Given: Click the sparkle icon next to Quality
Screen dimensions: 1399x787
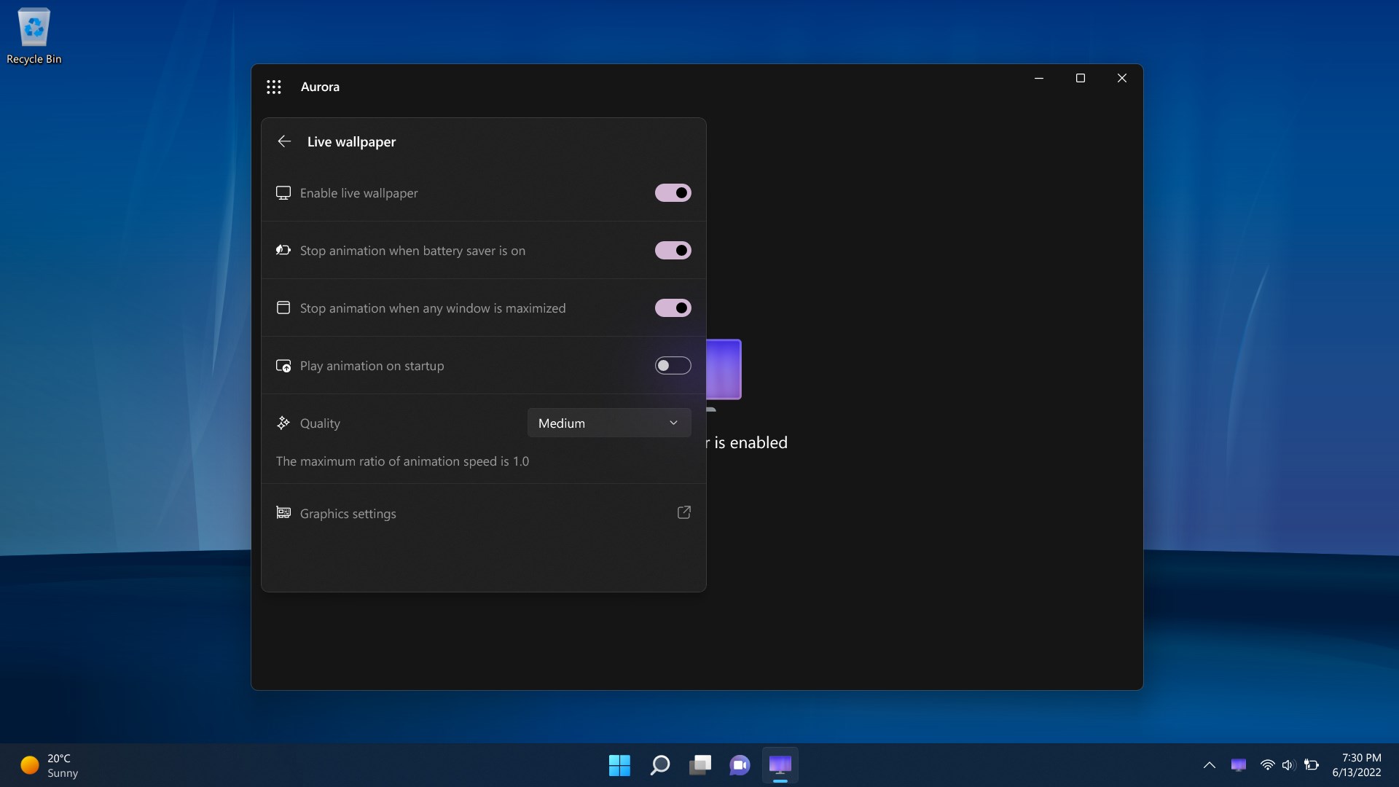Looking at the screenshot, I should tap(283, 423).
